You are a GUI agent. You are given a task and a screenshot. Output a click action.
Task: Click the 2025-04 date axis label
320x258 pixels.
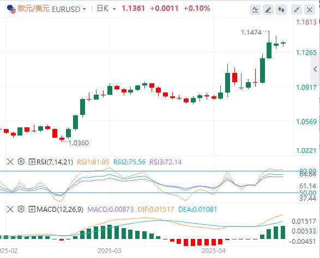pos(214,251)
